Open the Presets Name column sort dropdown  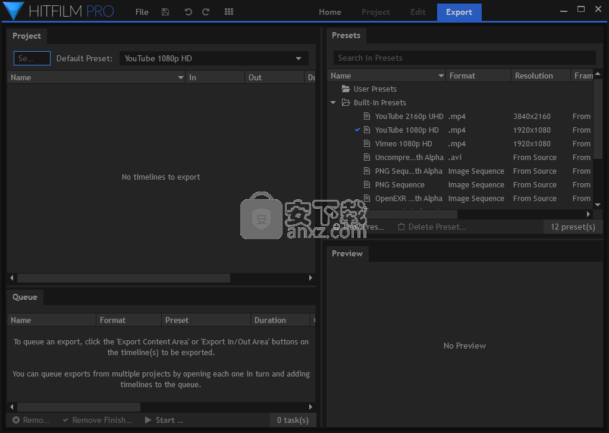[441, 76]
